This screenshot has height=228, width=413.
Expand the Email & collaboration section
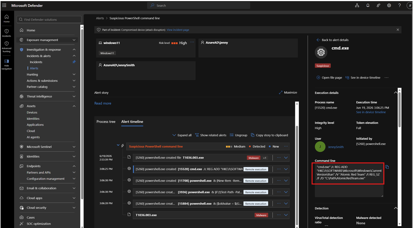pyautogui.click(x=74, y=188)
